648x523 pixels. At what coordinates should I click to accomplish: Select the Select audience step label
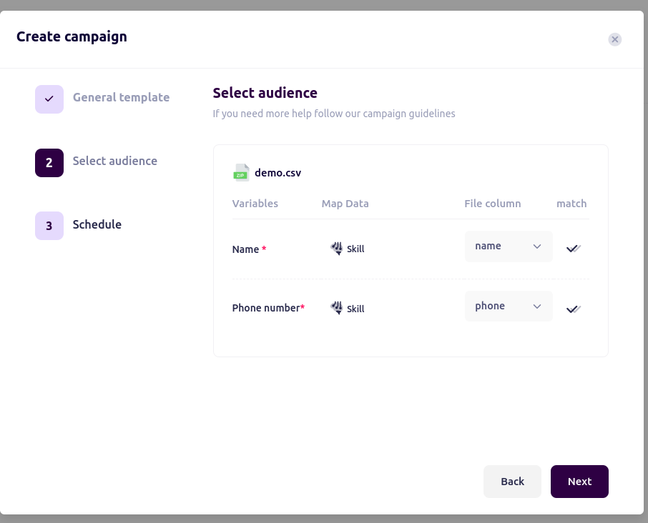115,161
